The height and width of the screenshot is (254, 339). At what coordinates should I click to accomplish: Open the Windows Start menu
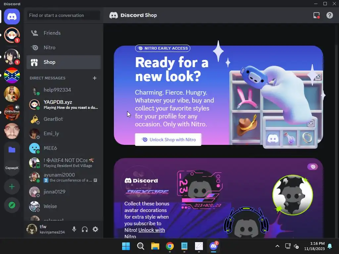(126, 246)
